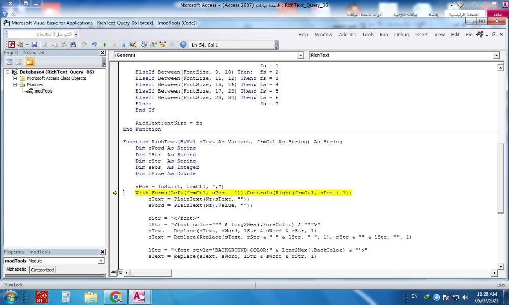Open the File menu

(469, 35)
